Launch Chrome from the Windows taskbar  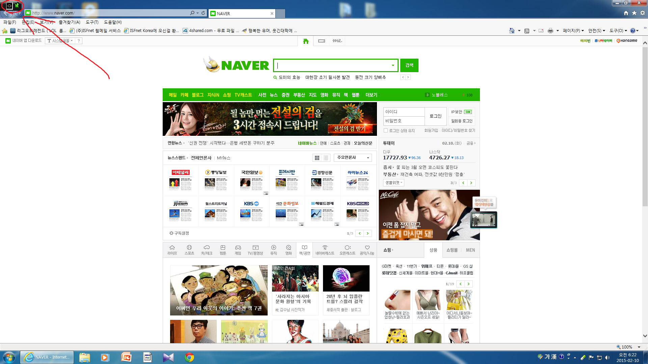(189, 357)
